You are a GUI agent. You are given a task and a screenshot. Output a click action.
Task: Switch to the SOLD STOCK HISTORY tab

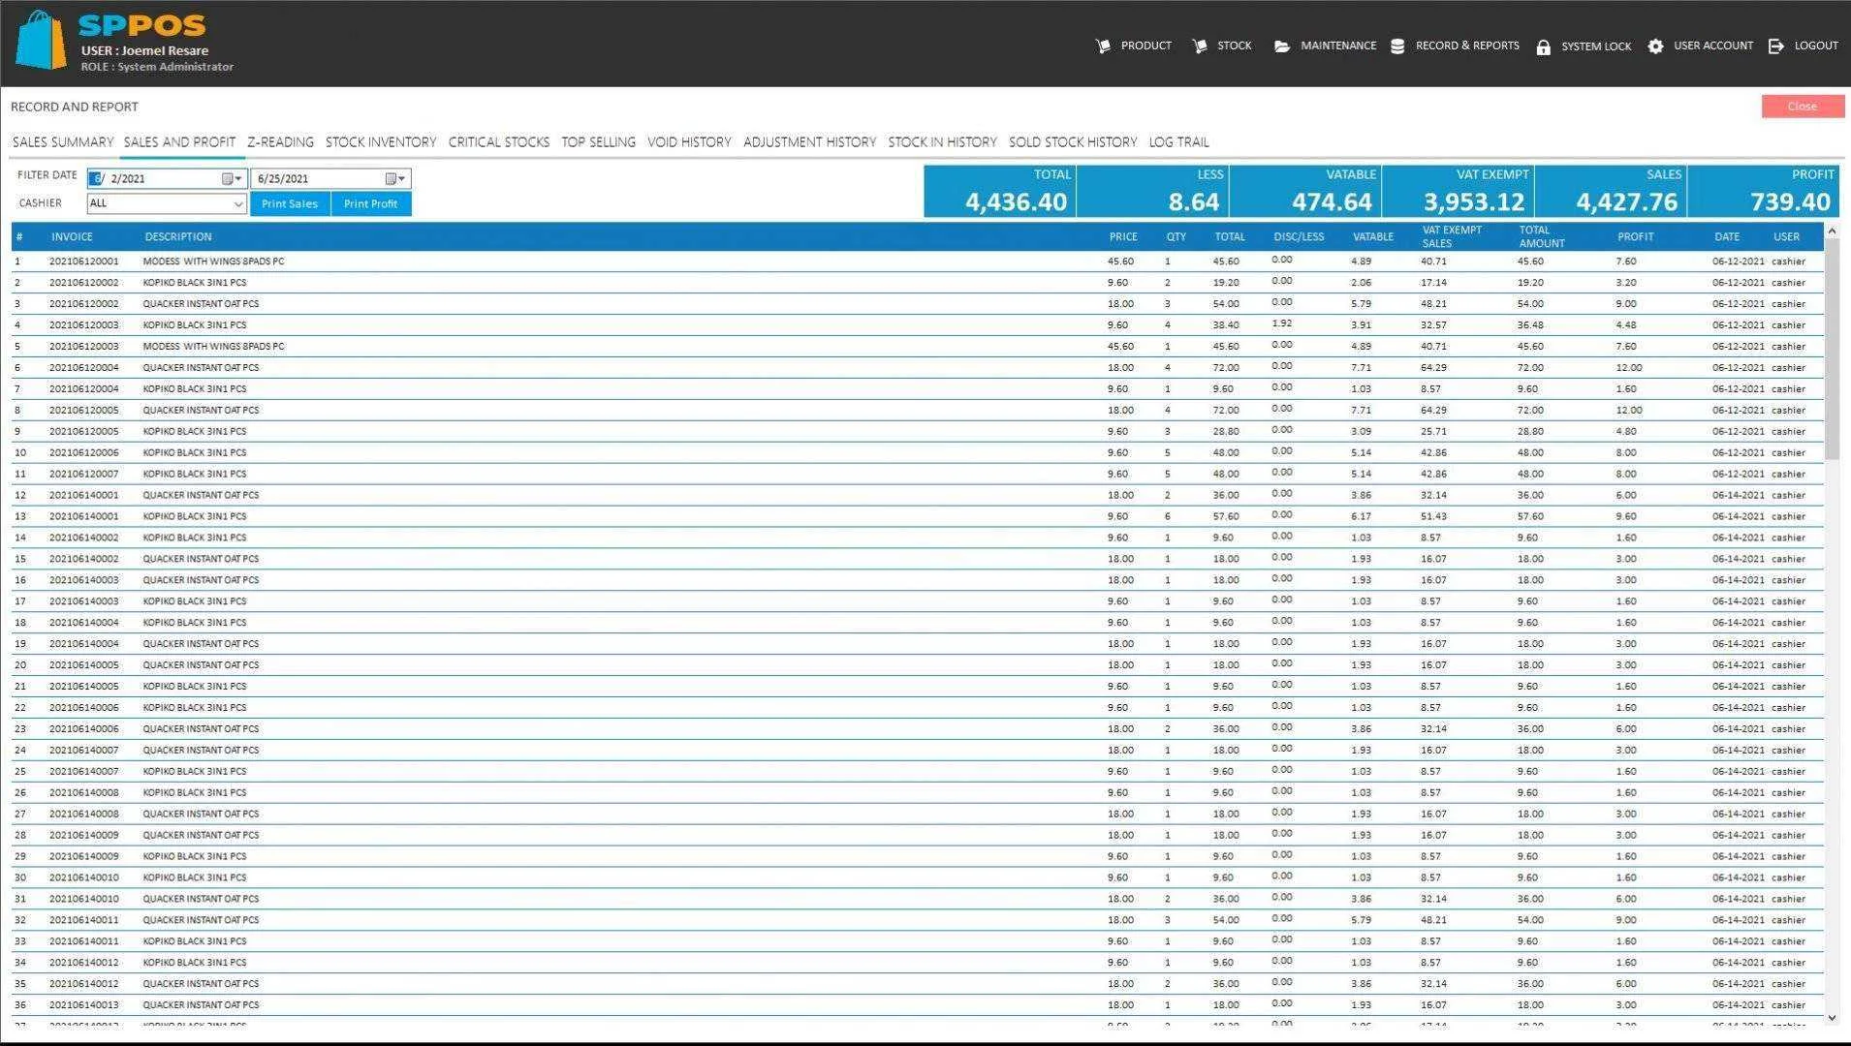[x=1073, y=142]
